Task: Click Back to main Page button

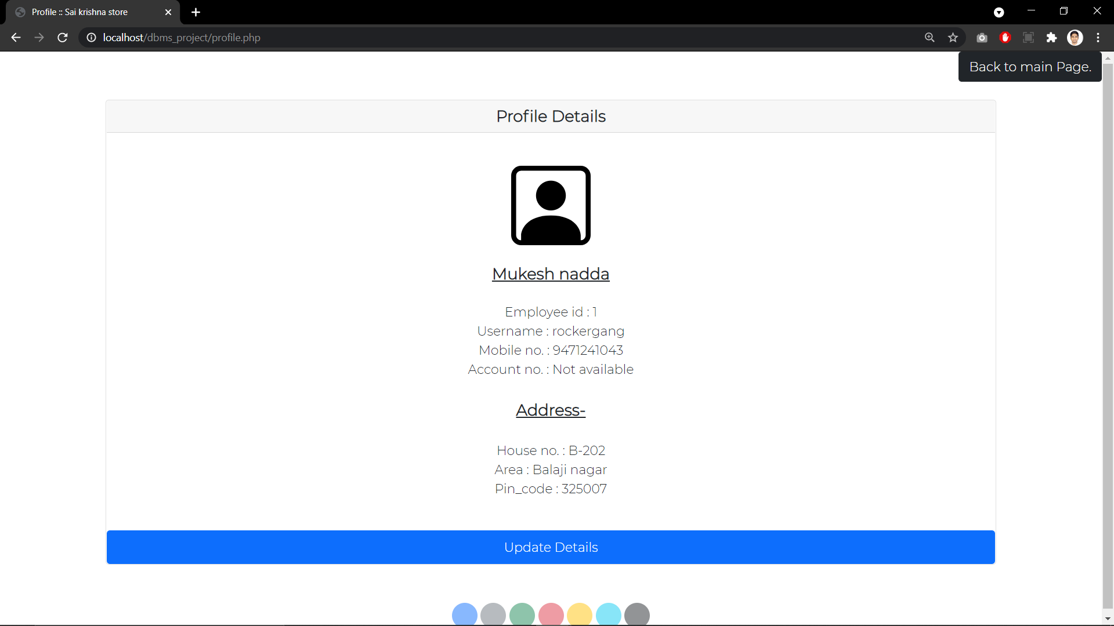Action: tap(1030, 67)
